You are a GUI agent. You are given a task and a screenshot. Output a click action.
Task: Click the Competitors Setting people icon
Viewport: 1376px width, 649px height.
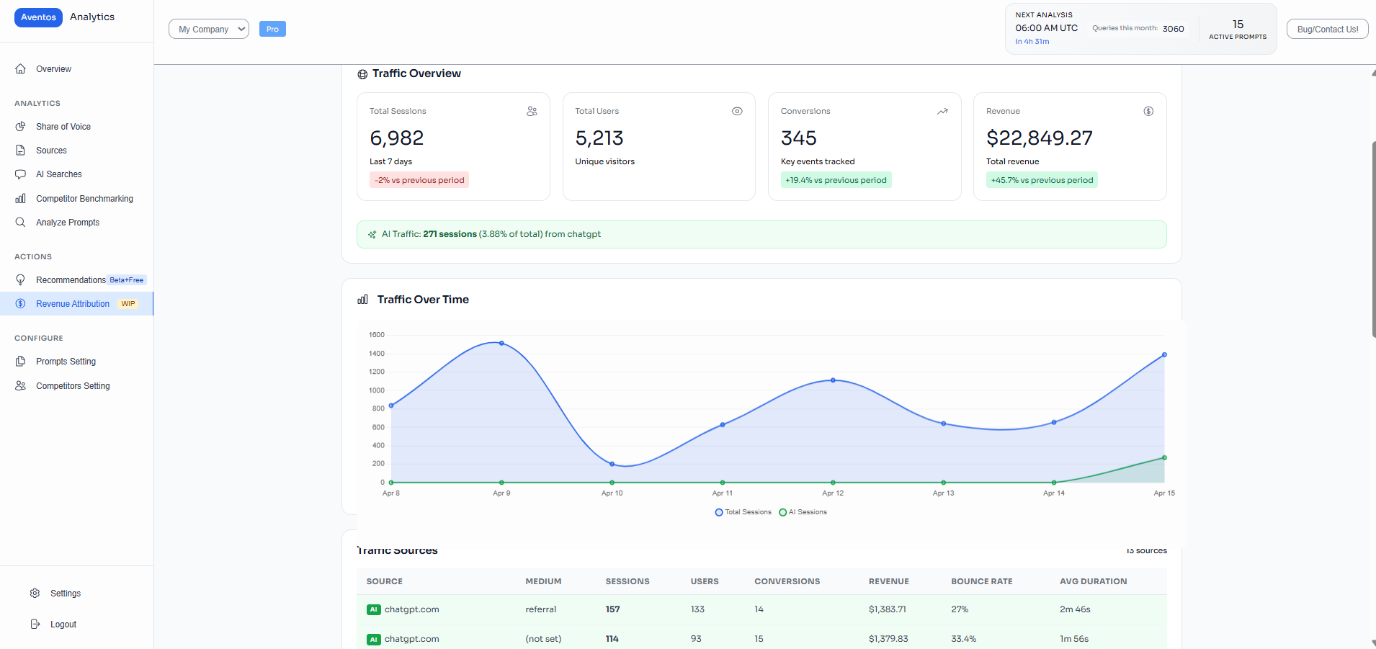21,386
